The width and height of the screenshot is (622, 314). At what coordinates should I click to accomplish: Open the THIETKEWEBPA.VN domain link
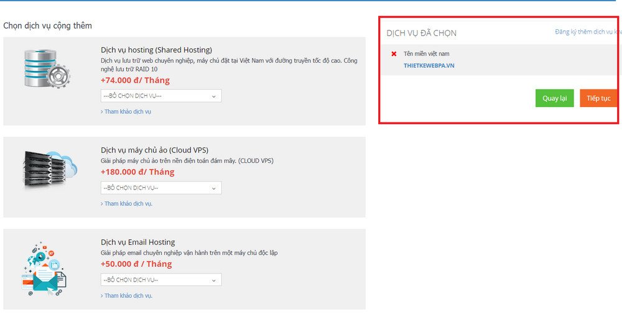(429, 65)
